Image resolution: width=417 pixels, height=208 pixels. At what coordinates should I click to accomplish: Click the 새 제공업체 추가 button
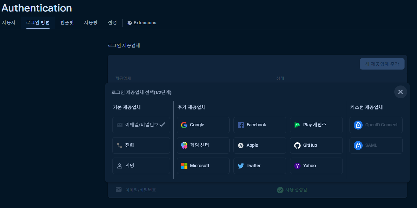pyautogui.click(x=382, y=64)
